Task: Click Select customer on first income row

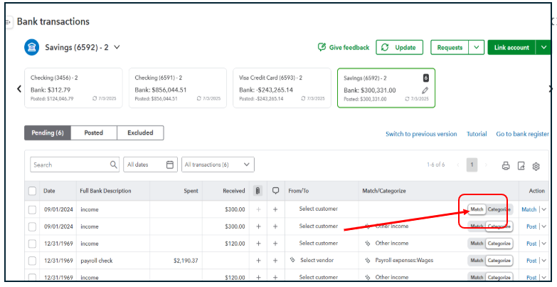Action: [318, 209]
